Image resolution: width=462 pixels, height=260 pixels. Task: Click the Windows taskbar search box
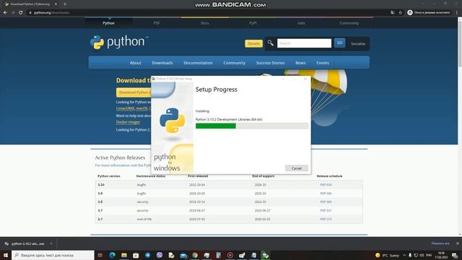pyautogui.click(x=53, y=255)
